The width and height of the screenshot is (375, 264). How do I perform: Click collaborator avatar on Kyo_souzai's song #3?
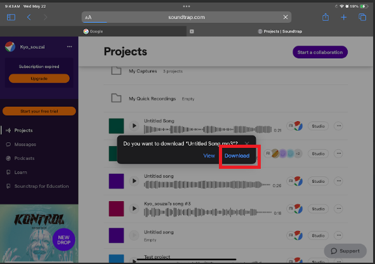[x=298, y=209]
